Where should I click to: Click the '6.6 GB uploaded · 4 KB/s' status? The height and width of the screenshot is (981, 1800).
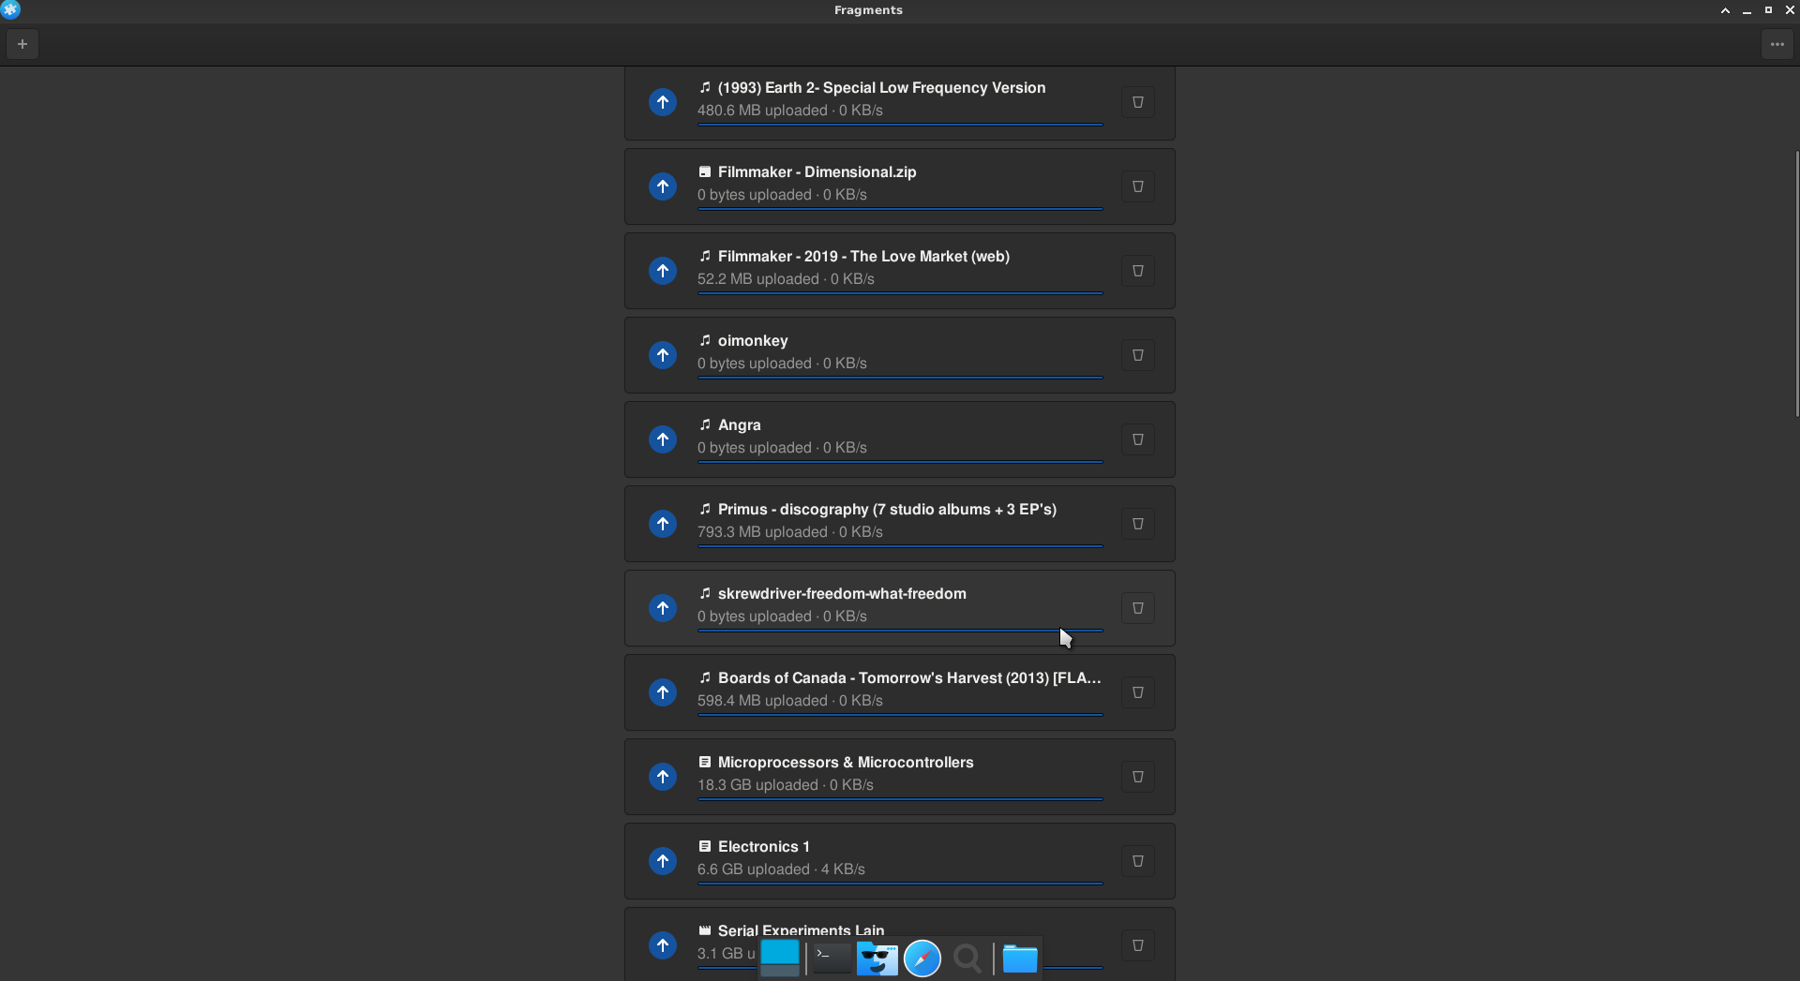click(781, 870)
